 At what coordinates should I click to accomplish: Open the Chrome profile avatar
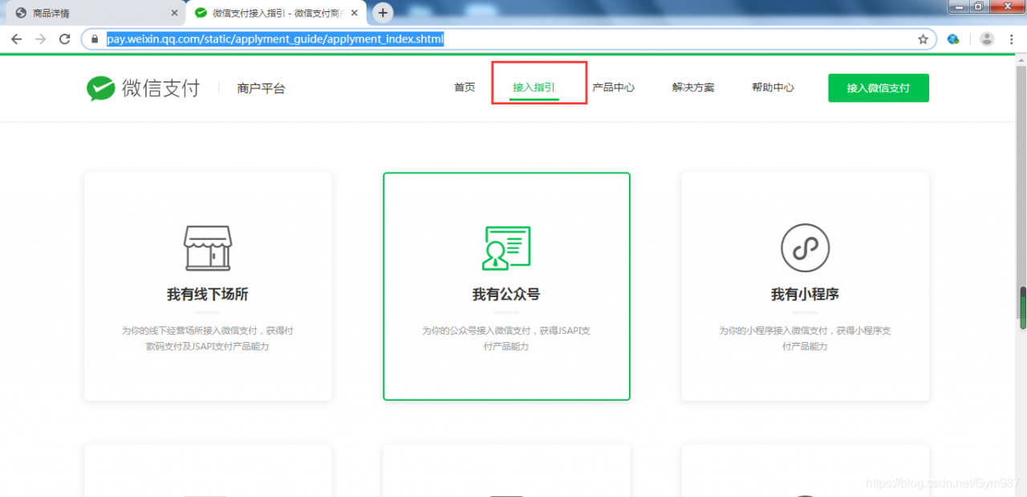tap(988, 39)
